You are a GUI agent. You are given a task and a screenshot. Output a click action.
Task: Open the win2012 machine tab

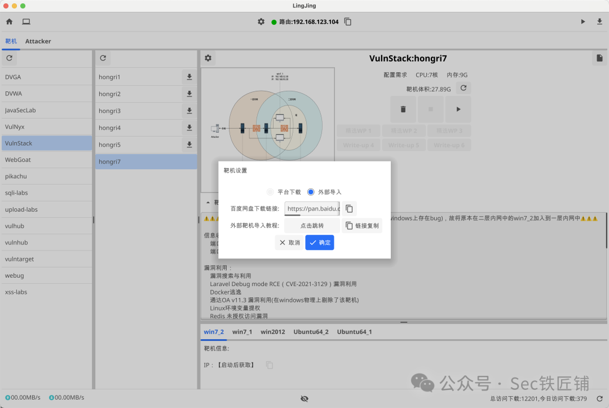click(272, 332)
